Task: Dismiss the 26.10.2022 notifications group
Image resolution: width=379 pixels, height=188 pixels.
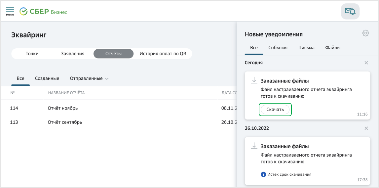Action: tap(366, 128)
